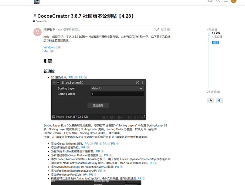This screenshot has width=245, height=185.
Task: Open the PR link with count 78
Action: [71, 77]
